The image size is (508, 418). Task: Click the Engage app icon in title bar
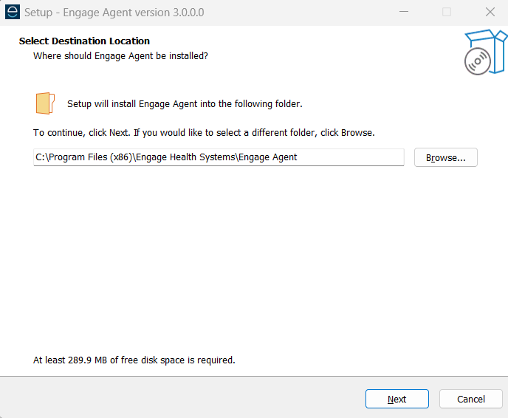tap(13, 13)
